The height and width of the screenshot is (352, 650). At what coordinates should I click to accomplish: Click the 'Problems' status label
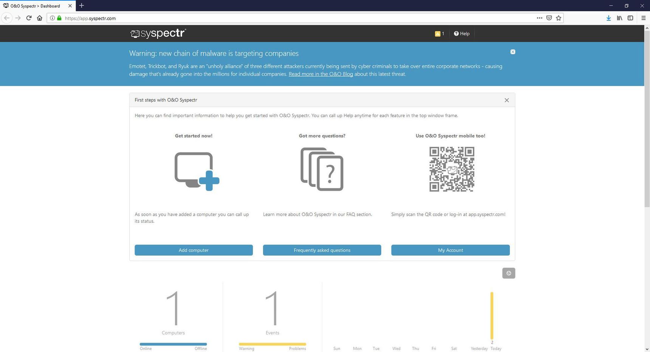[297, 349]
